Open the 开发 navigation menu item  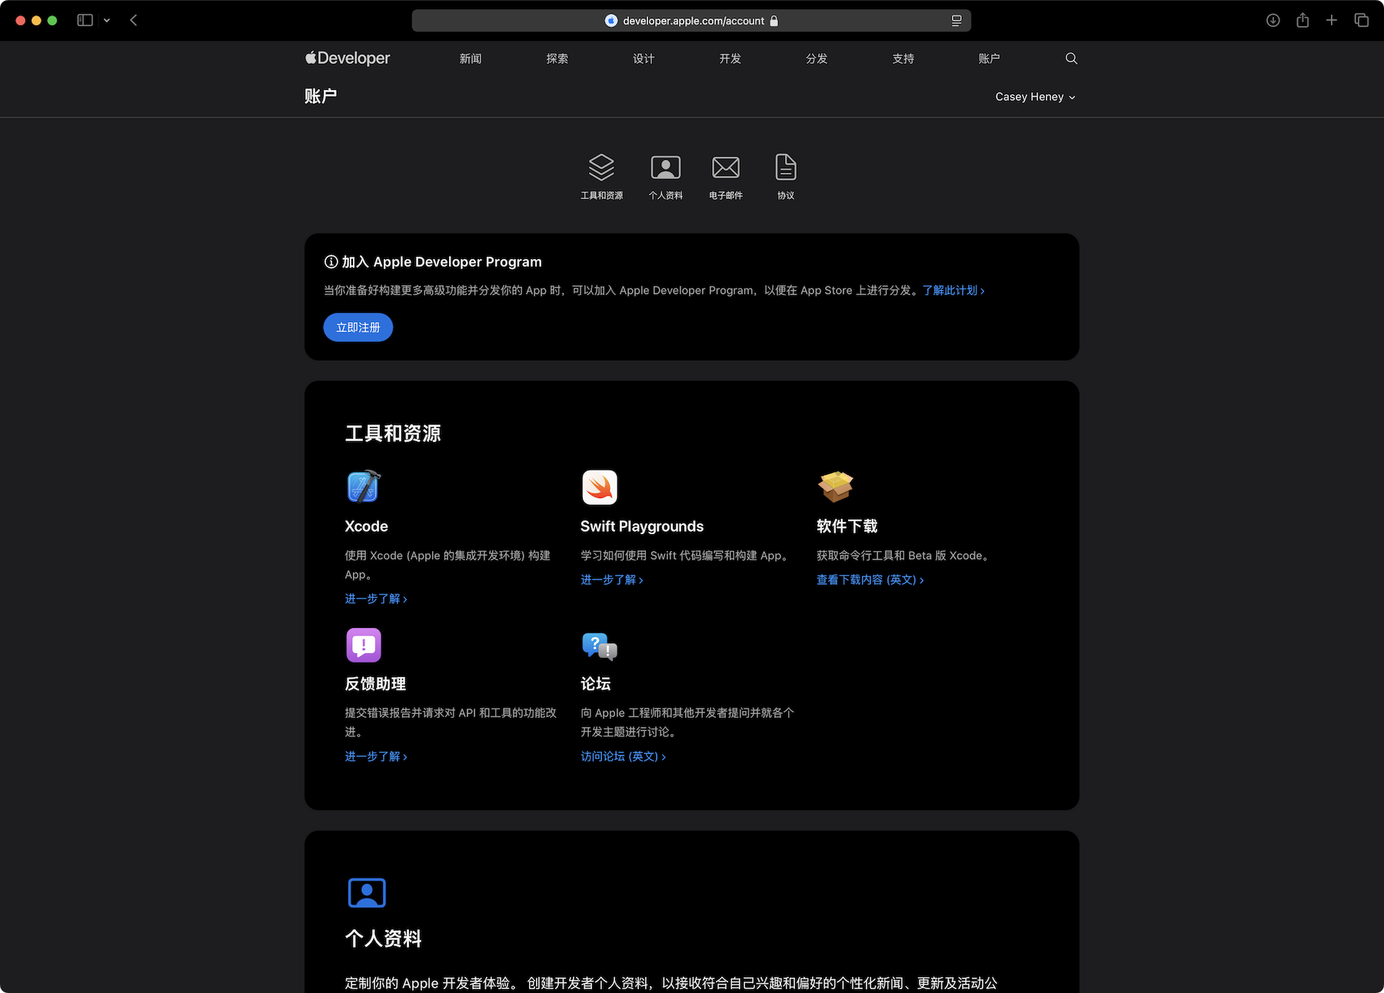[730, 58]
